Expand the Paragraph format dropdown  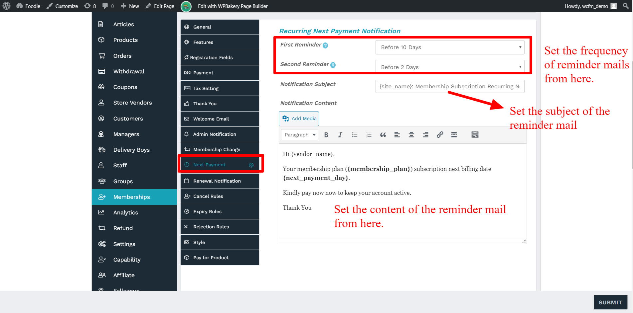(x=300, y=135)
